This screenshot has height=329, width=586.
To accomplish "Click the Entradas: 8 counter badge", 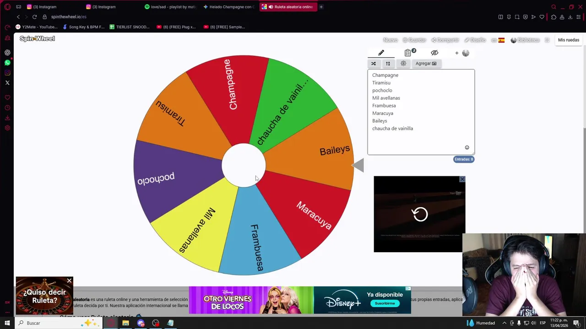I will click(464, 159).
